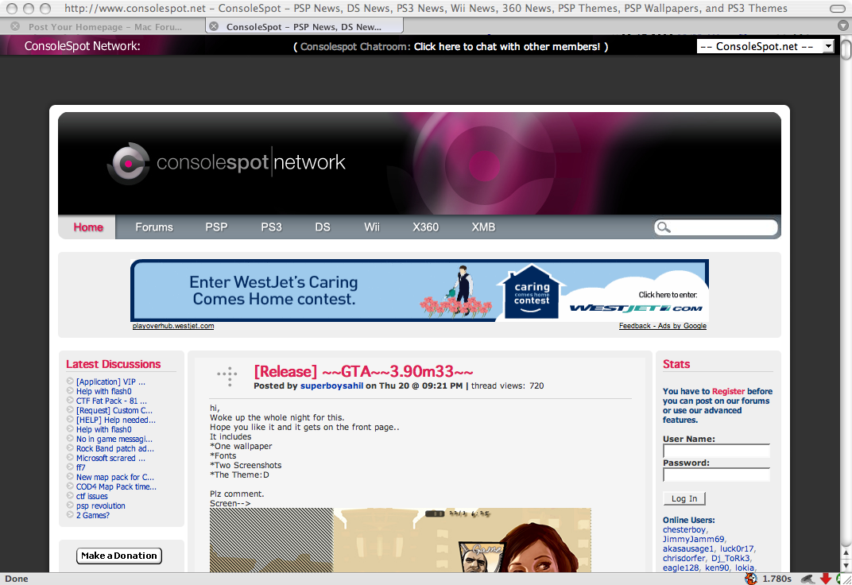Viewport: 852px width, 585px height.
Task: Click the bullet icon beside Help needed discussion
Action: coord(70,420)
